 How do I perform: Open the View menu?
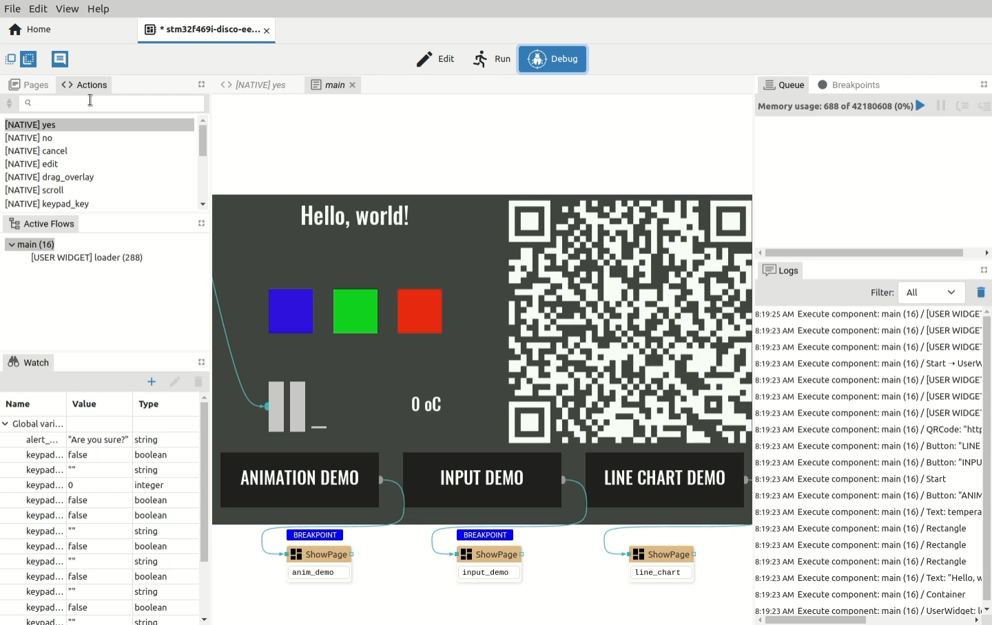click(x=67, y=9)
